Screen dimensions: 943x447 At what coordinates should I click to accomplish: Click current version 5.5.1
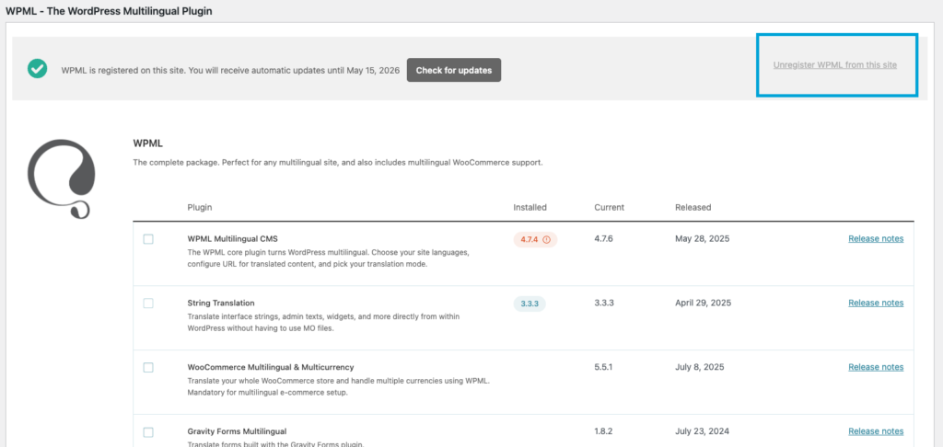click(x=603, y=367)
